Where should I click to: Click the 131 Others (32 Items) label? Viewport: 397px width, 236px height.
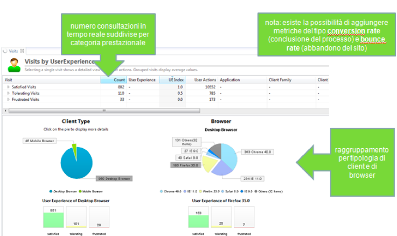point(187,142)
